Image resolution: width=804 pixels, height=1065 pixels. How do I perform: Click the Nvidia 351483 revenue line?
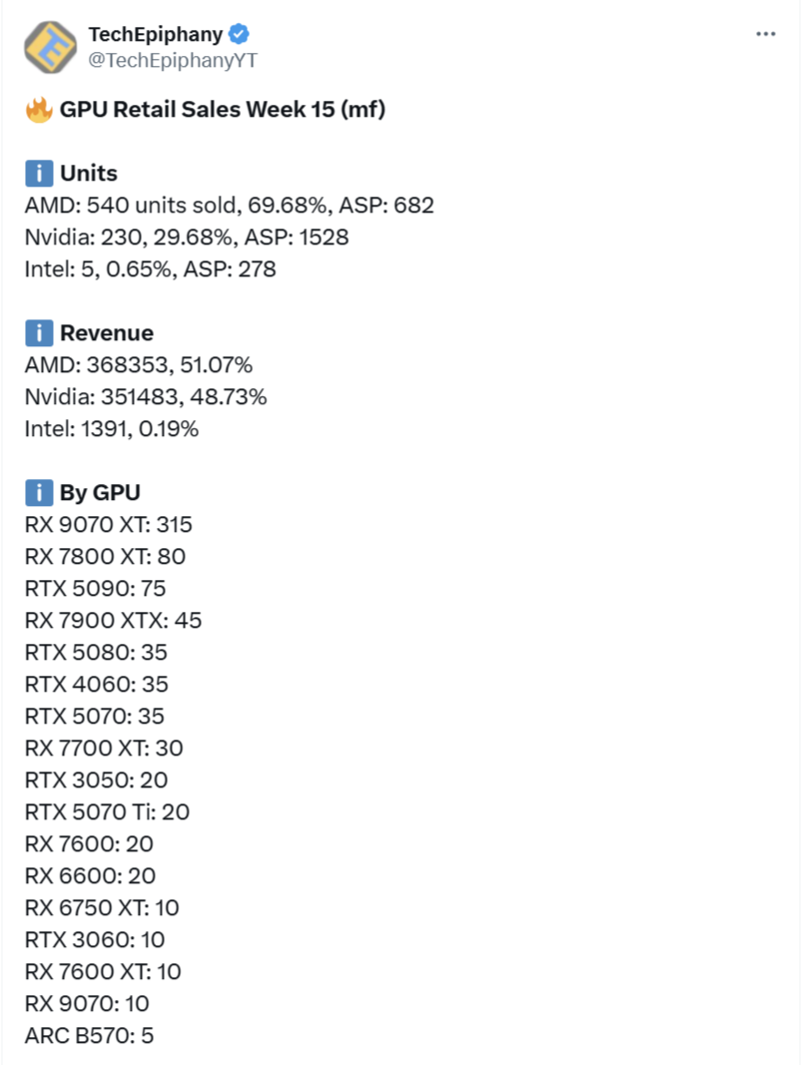(x=146, y=396)
